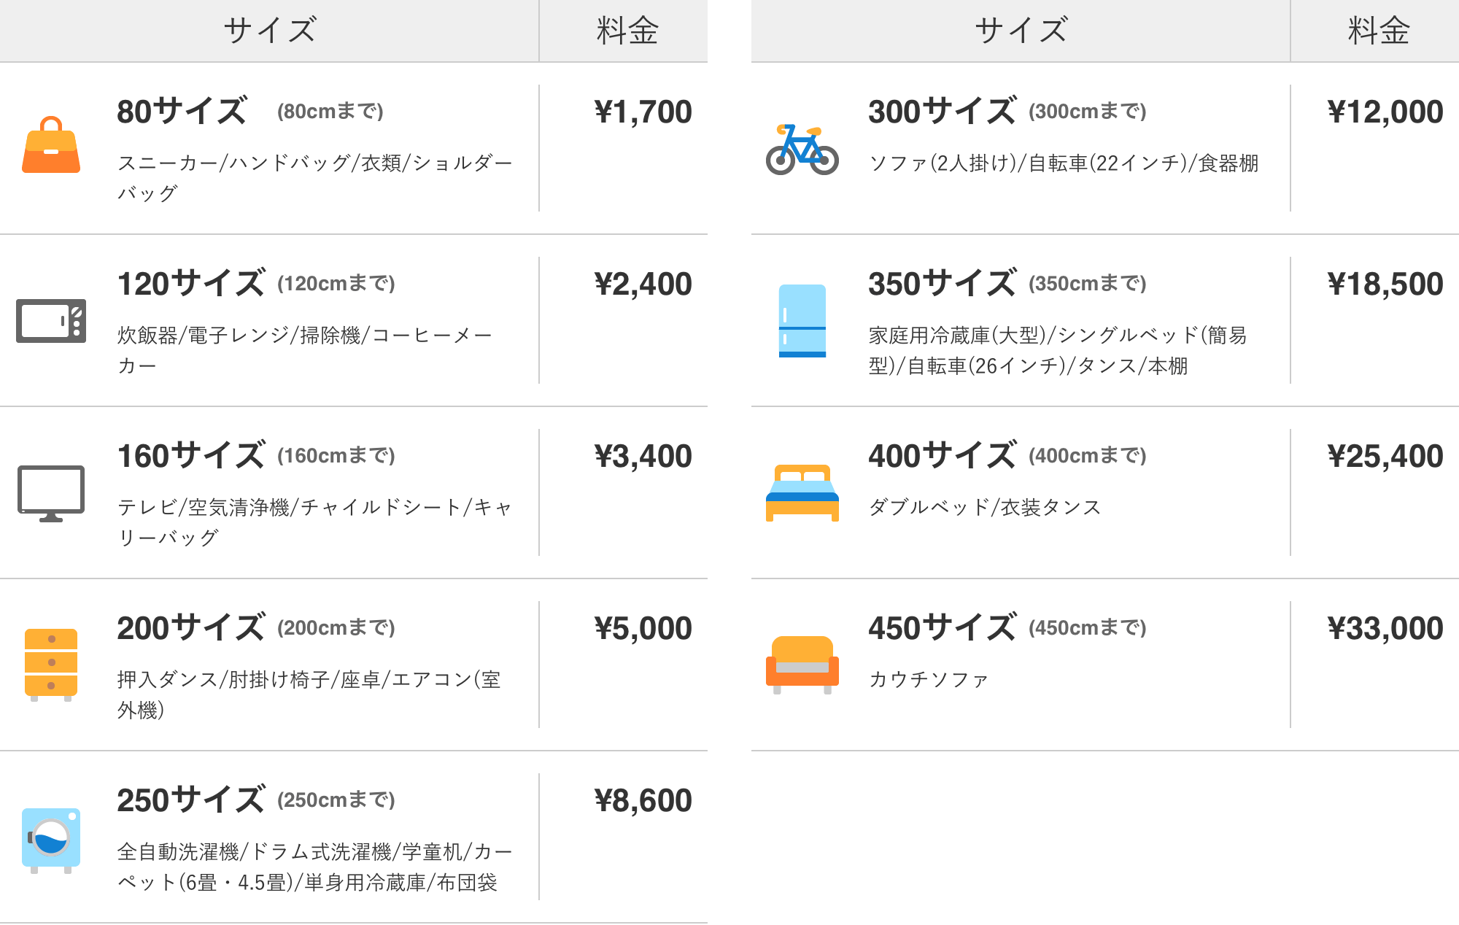Click the orange handbag icon
Screen dimensions: 1459x925
(x=51, y=146)
